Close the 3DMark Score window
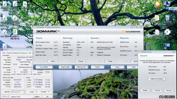 click(174, 52)
